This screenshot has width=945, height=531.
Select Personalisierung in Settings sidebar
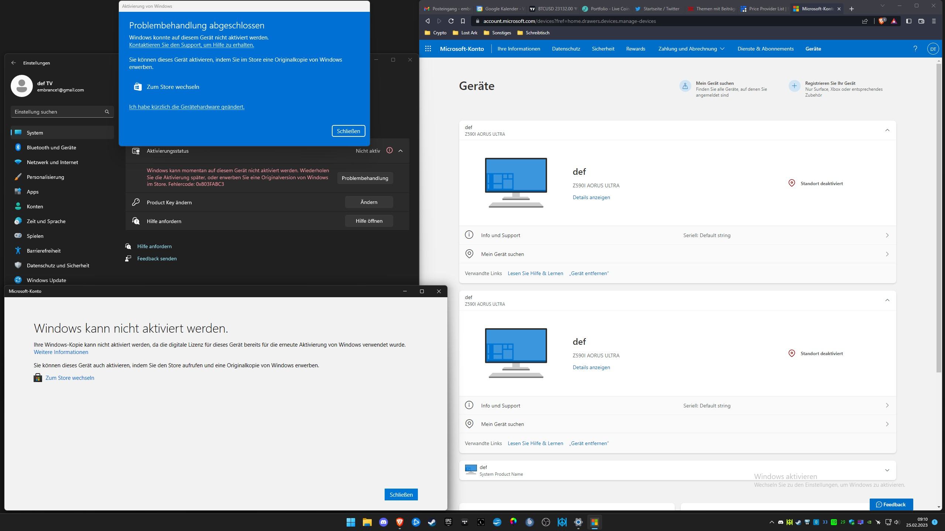[x=62, y=177]
